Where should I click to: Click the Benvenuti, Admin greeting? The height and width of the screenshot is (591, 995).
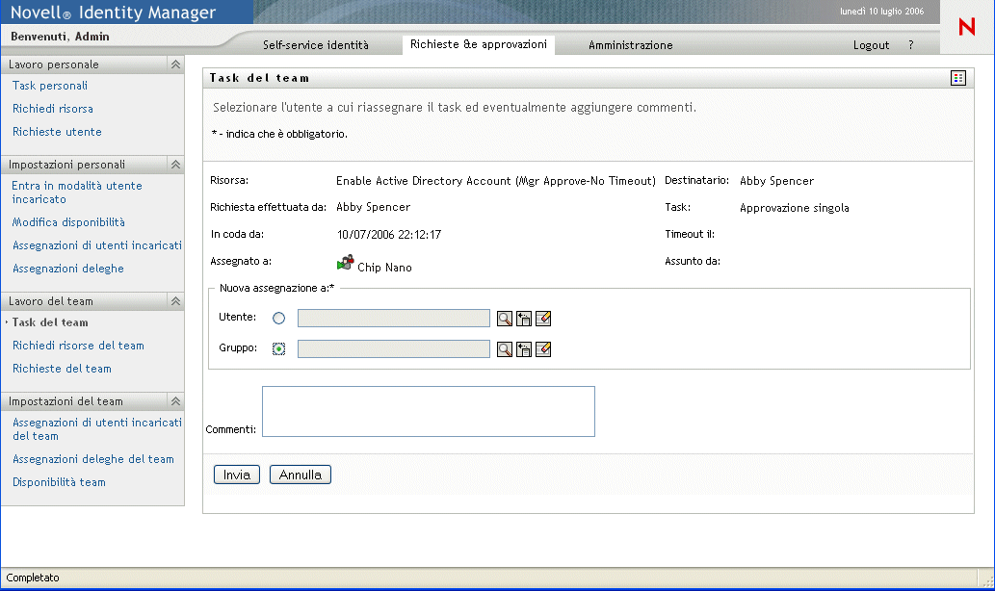(60, 37)
